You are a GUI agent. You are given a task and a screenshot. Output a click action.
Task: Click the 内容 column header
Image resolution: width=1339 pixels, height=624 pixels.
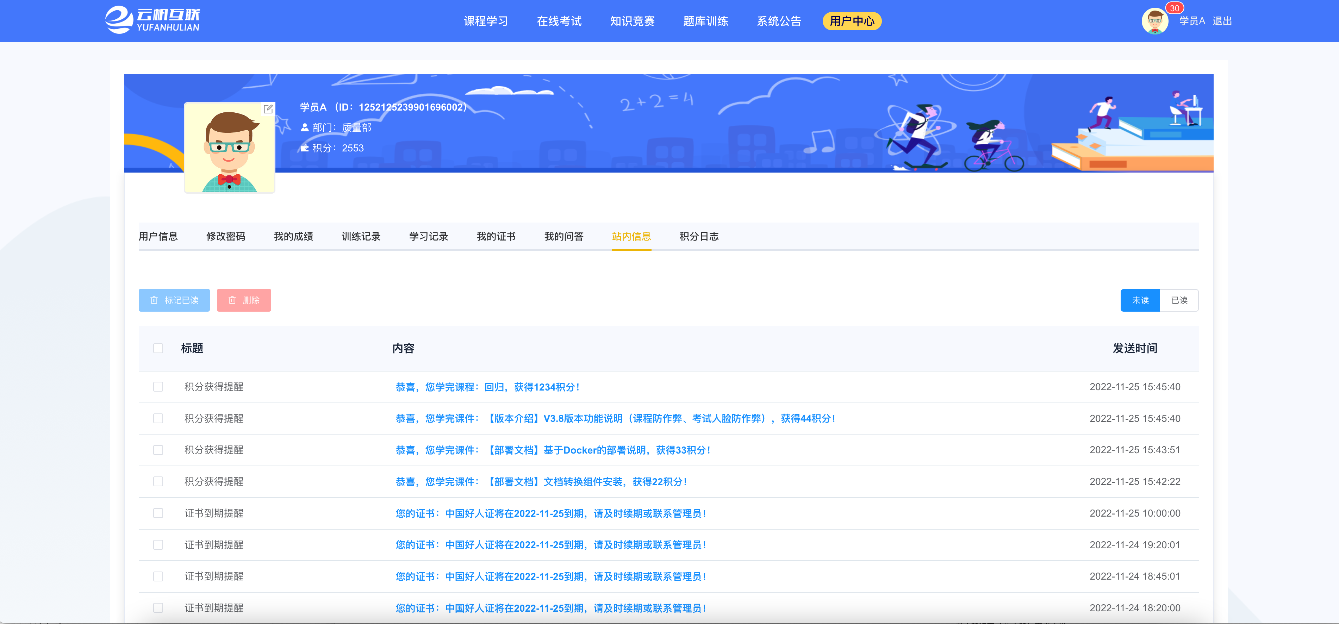[403, 348]
